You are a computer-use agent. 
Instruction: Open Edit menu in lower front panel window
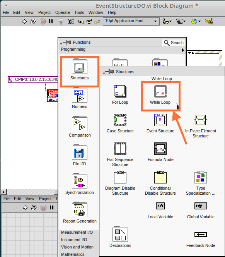17,199
